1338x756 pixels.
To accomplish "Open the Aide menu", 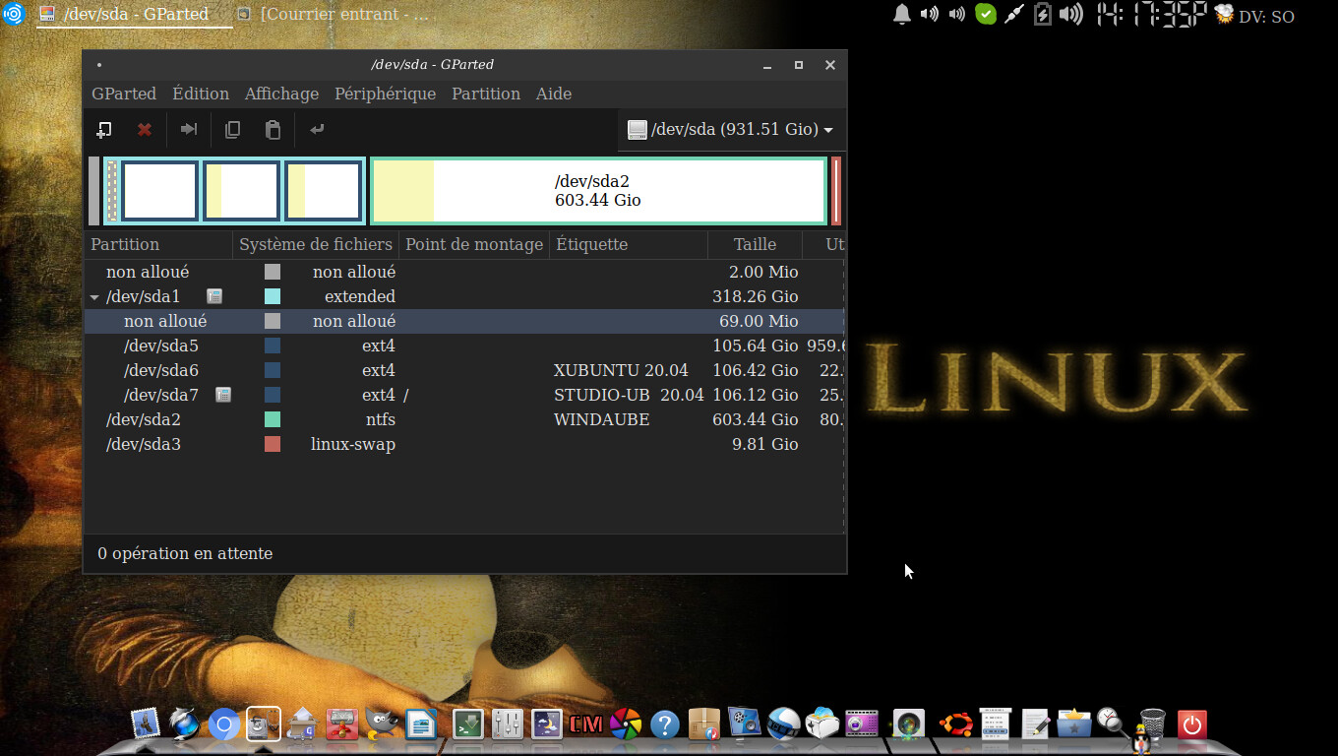I will coord(554,94).
